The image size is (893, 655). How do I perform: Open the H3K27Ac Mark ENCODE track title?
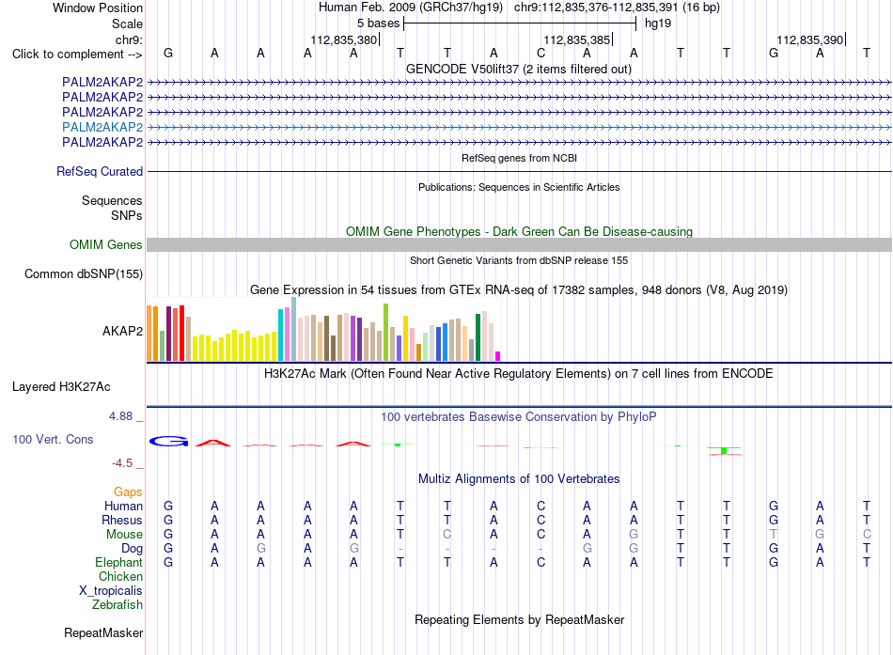click(519, 374)
